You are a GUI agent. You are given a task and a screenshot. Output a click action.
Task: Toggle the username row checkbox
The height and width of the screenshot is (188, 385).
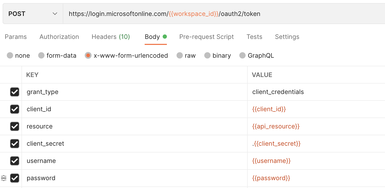pyautogui.click(x=15, y=161)
